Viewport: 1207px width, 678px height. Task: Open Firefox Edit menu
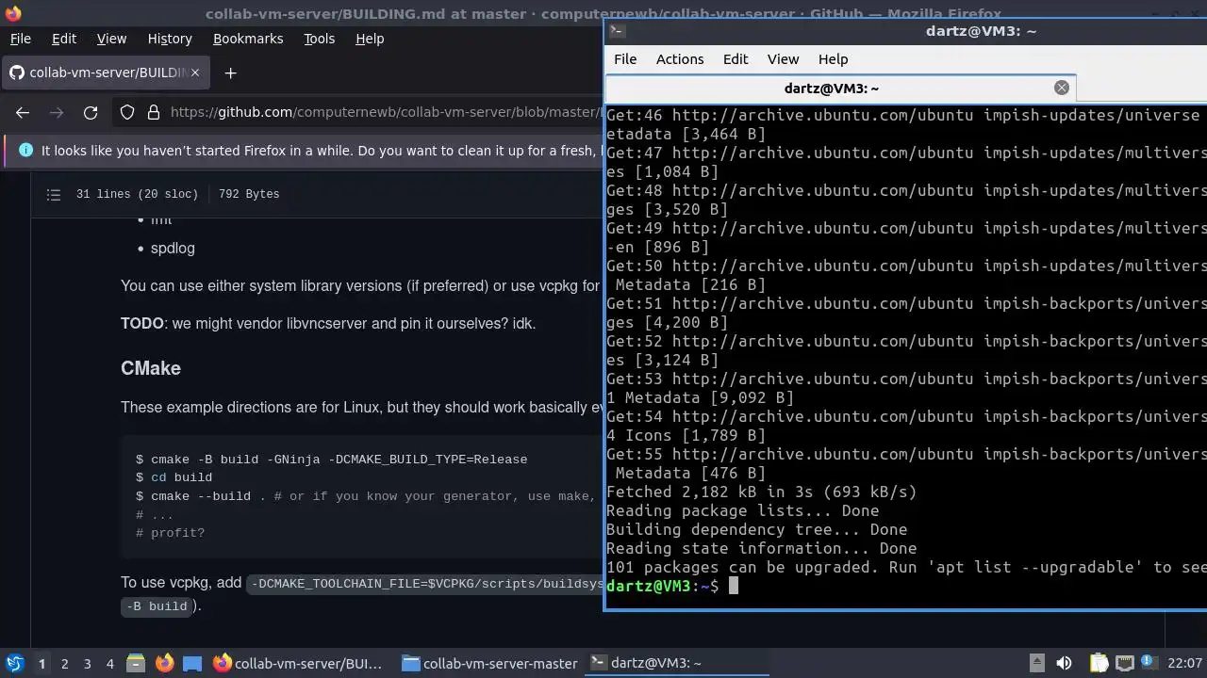pos(64,39)
